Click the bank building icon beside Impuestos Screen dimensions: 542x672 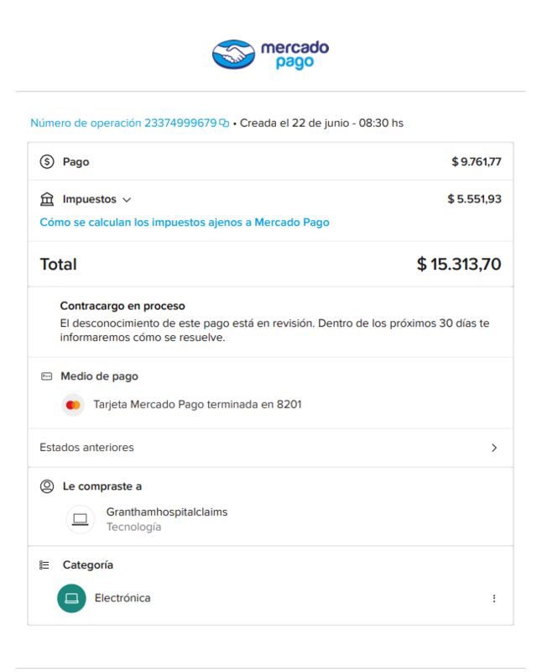pos(47,199)
